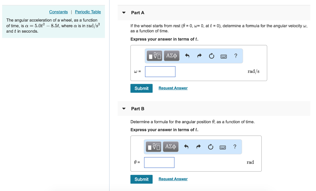Screen dimensions: 316x191
Task: Open the math template editor in Part A
Action: tap(154, 56)
